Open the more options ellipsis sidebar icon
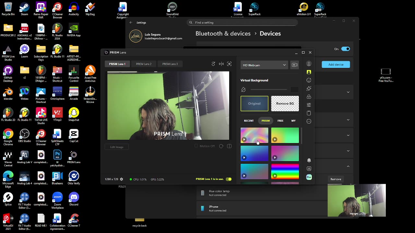This screenshot has width=415, height=233. tap(309, 121)
